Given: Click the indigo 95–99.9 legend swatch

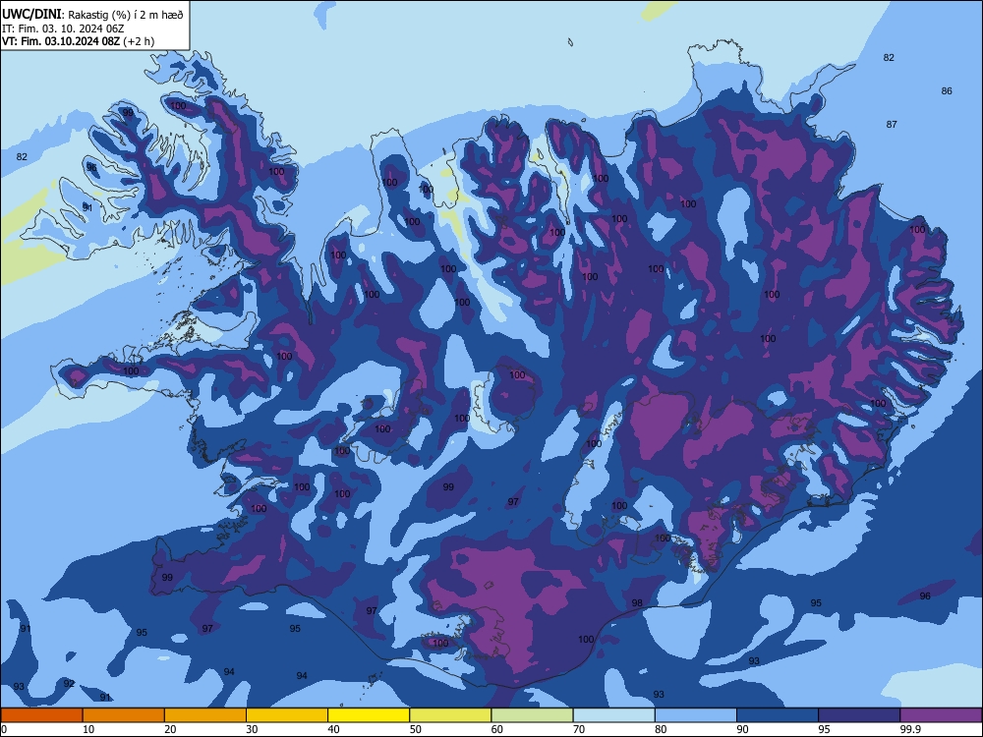Looking at the screenshot, I should (x=859, y=715).
